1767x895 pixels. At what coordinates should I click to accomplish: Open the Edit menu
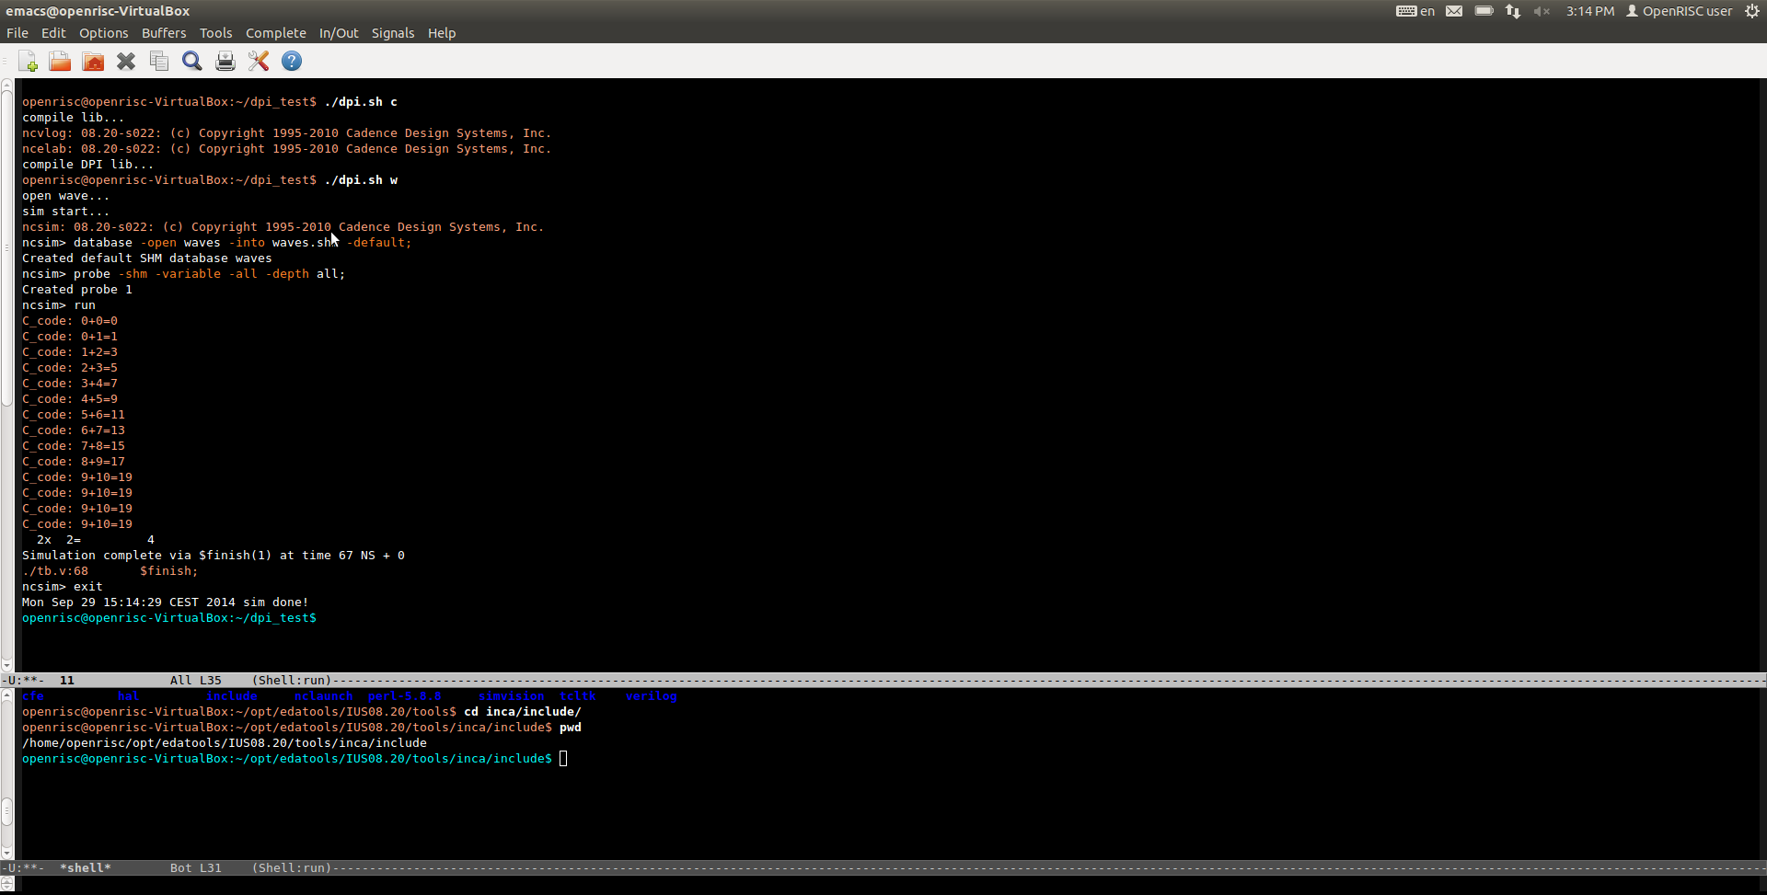[53, 33]
